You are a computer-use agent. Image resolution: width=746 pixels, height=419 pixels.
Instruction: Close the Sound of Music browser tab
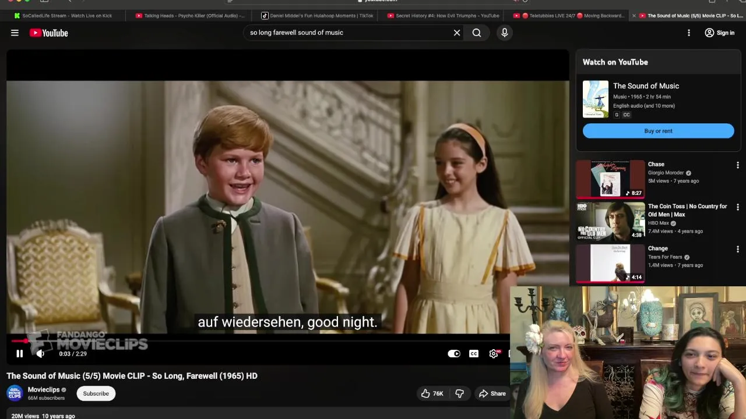pos(634,16)
